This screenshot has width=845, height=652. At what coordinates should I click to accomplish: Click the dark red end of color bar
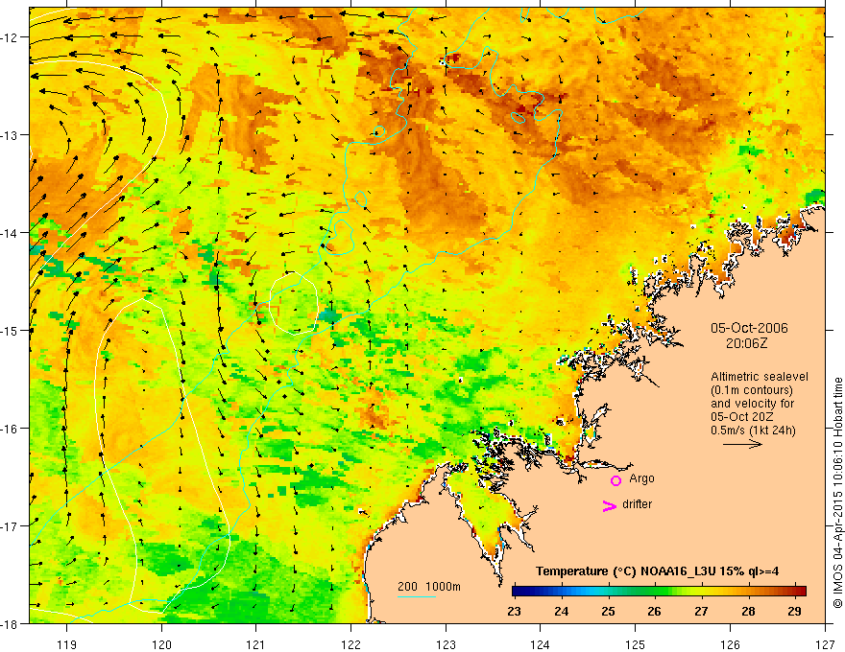pos(800,592)
